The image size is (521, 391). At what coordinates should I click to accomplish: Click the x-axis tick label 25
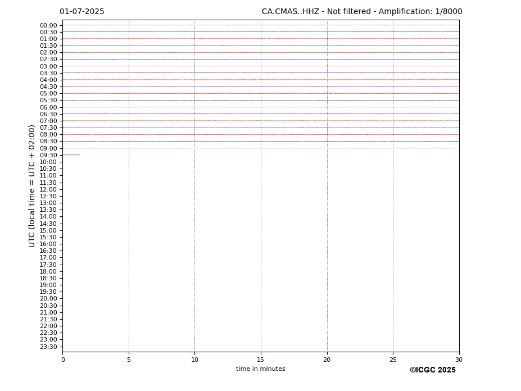393,360
